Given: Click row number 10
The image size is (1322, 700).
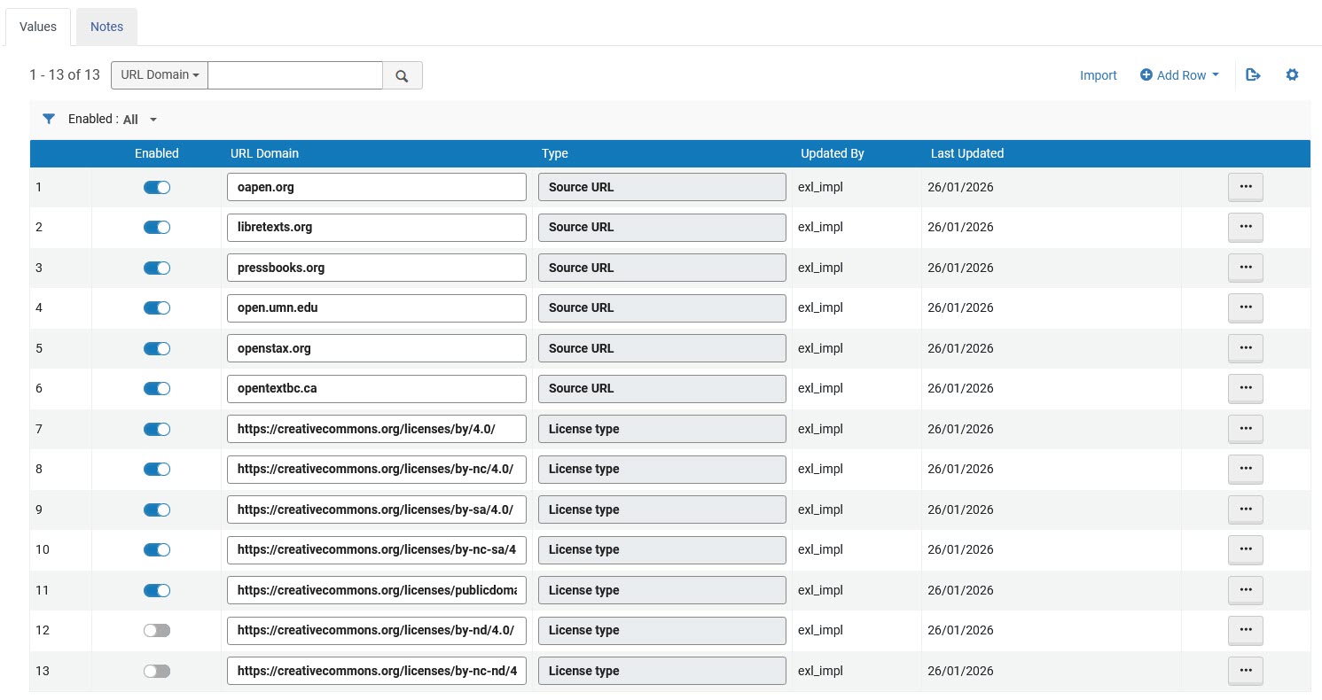Looking at the screenshot, I should point(43,549).
